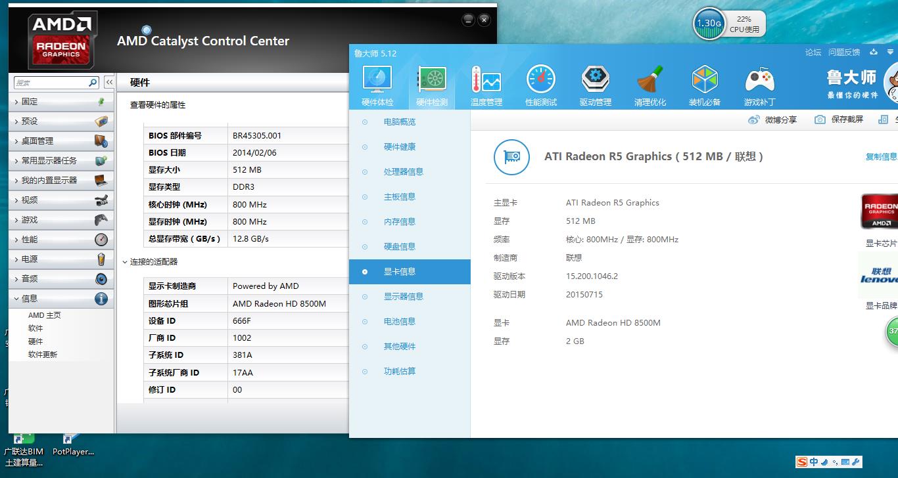Click the camcorder icon on 视频 row

101,200
